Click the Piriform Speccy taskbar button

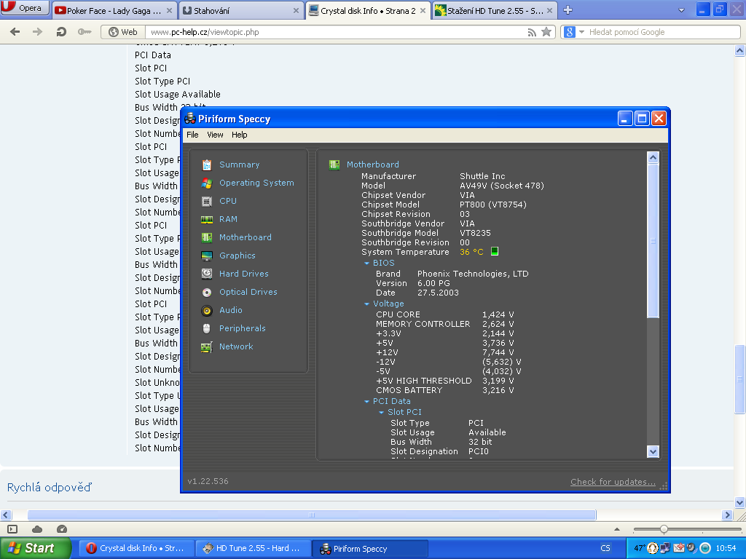tap(370, 549)
